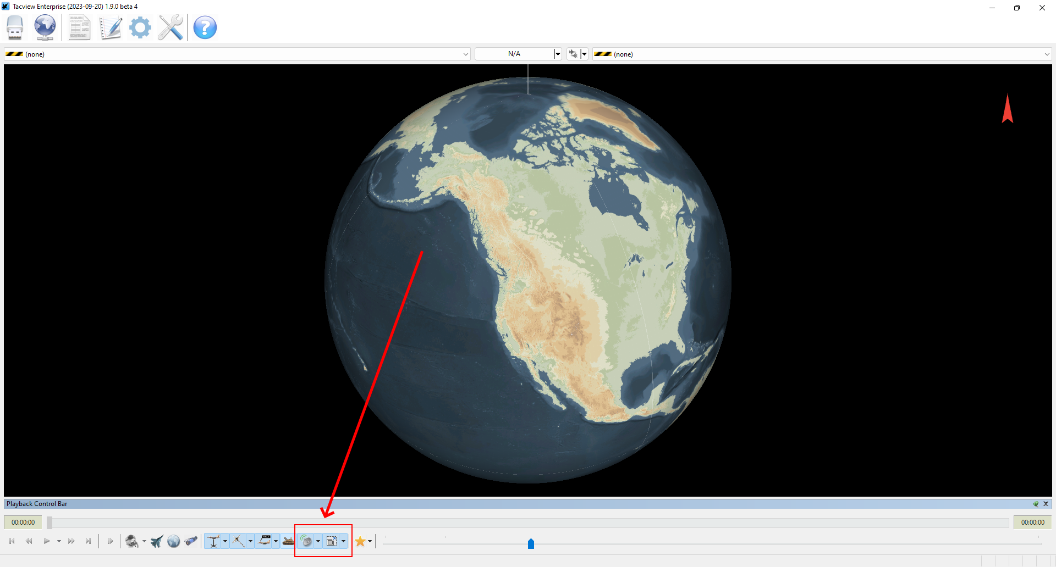Image resolution: width=1056 pixels, height=567 pixels.
Task: Click the Playback Control Bar title
Action: [37, 504]
